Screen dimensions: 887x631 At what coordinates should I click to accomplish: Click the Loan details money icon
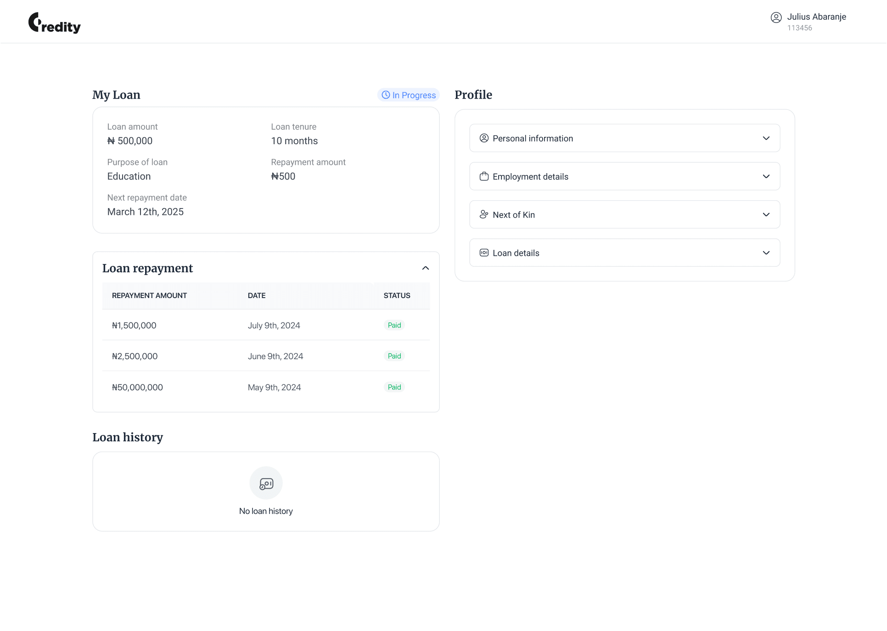coord(484,253)
